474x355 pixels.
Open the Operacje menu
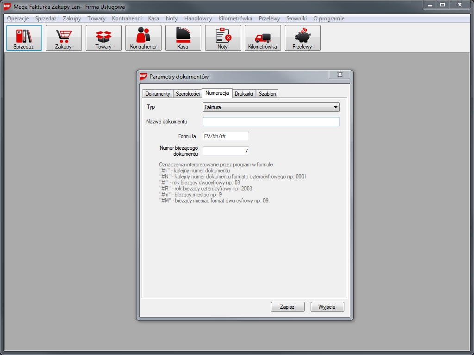coord(18,18)
